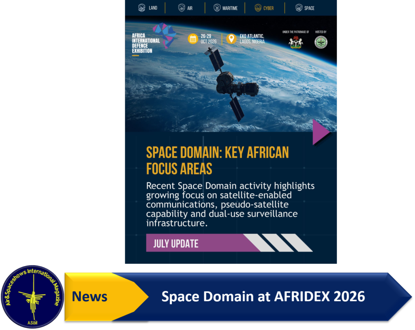This screenshot has width=415, height=330.
Task: Click the orange location pin icon
Action: pyautogui.click(x=231, y=39)
